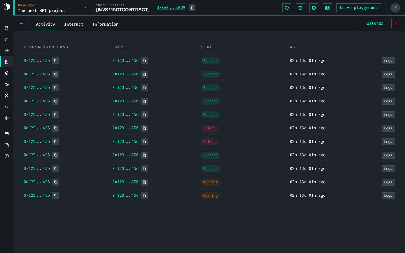Open Logs for the top transaction row
Viewport: 405px width, 253px height.
pyautogui.click(x=388, y=61)
